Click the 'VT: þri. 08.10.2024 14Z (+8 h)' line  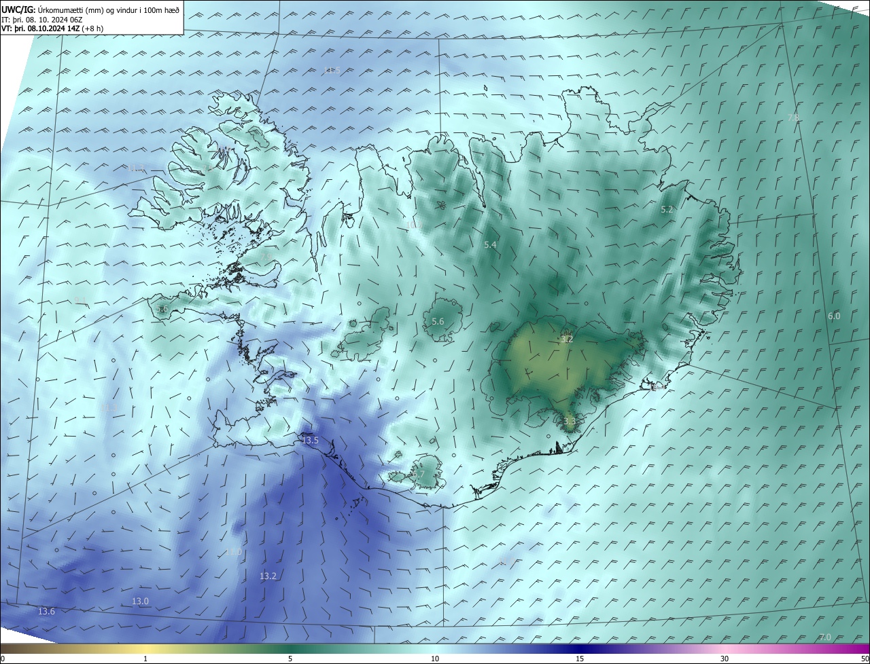[52, 29]
